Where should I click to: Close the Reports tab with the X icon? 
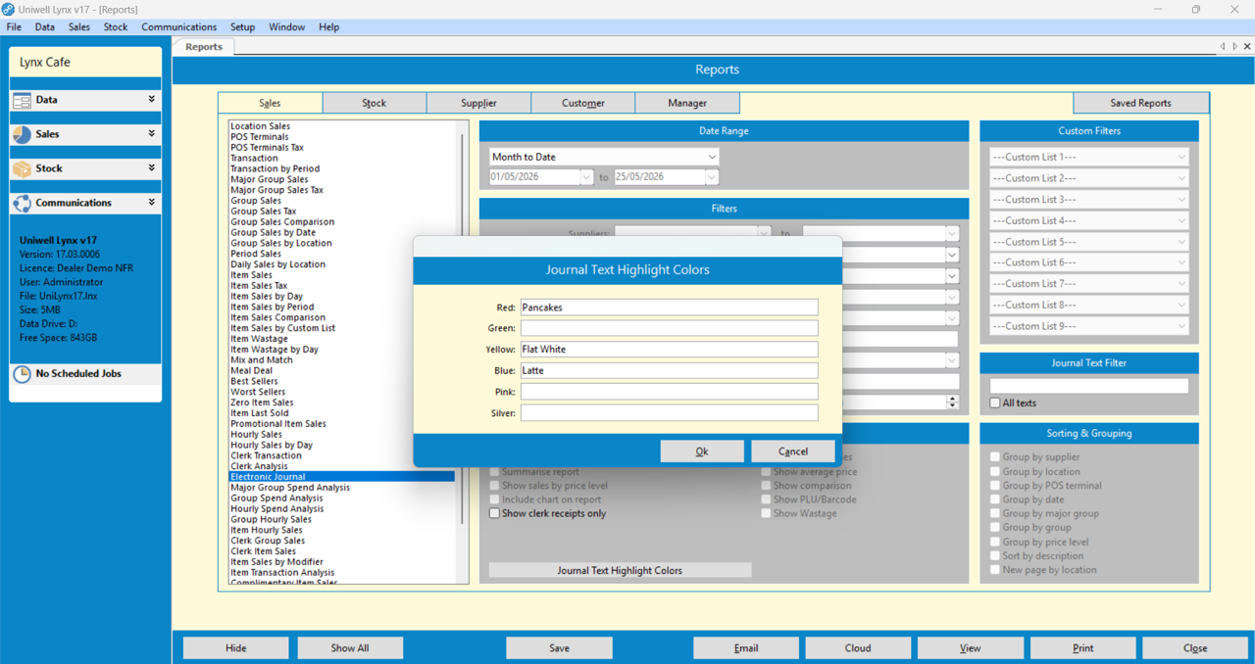(x=1247, y=46)
